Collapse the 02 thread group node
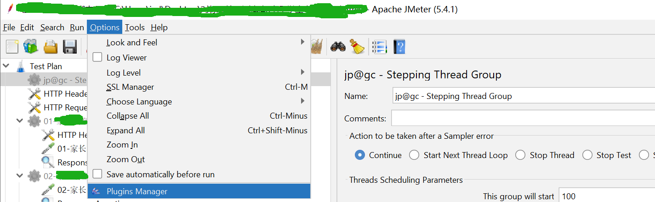The height and width of the screenshot is (202, 655). (x=20, y=176)
